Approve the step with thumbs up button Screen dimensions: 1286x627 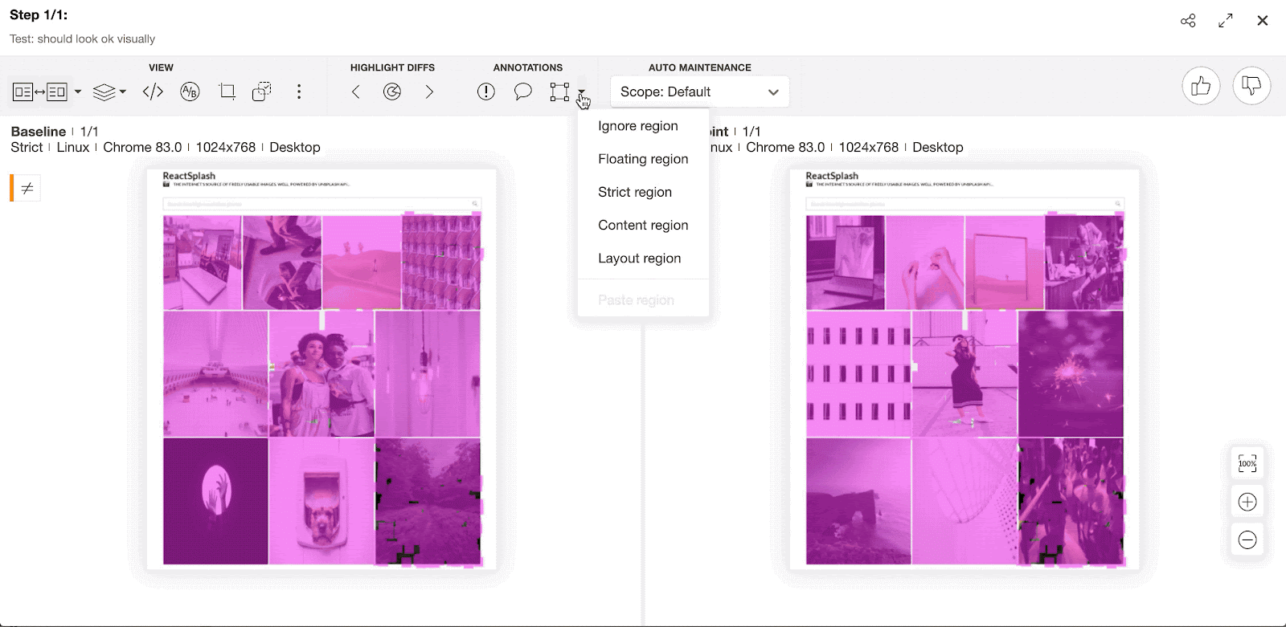pos(1201,86)
